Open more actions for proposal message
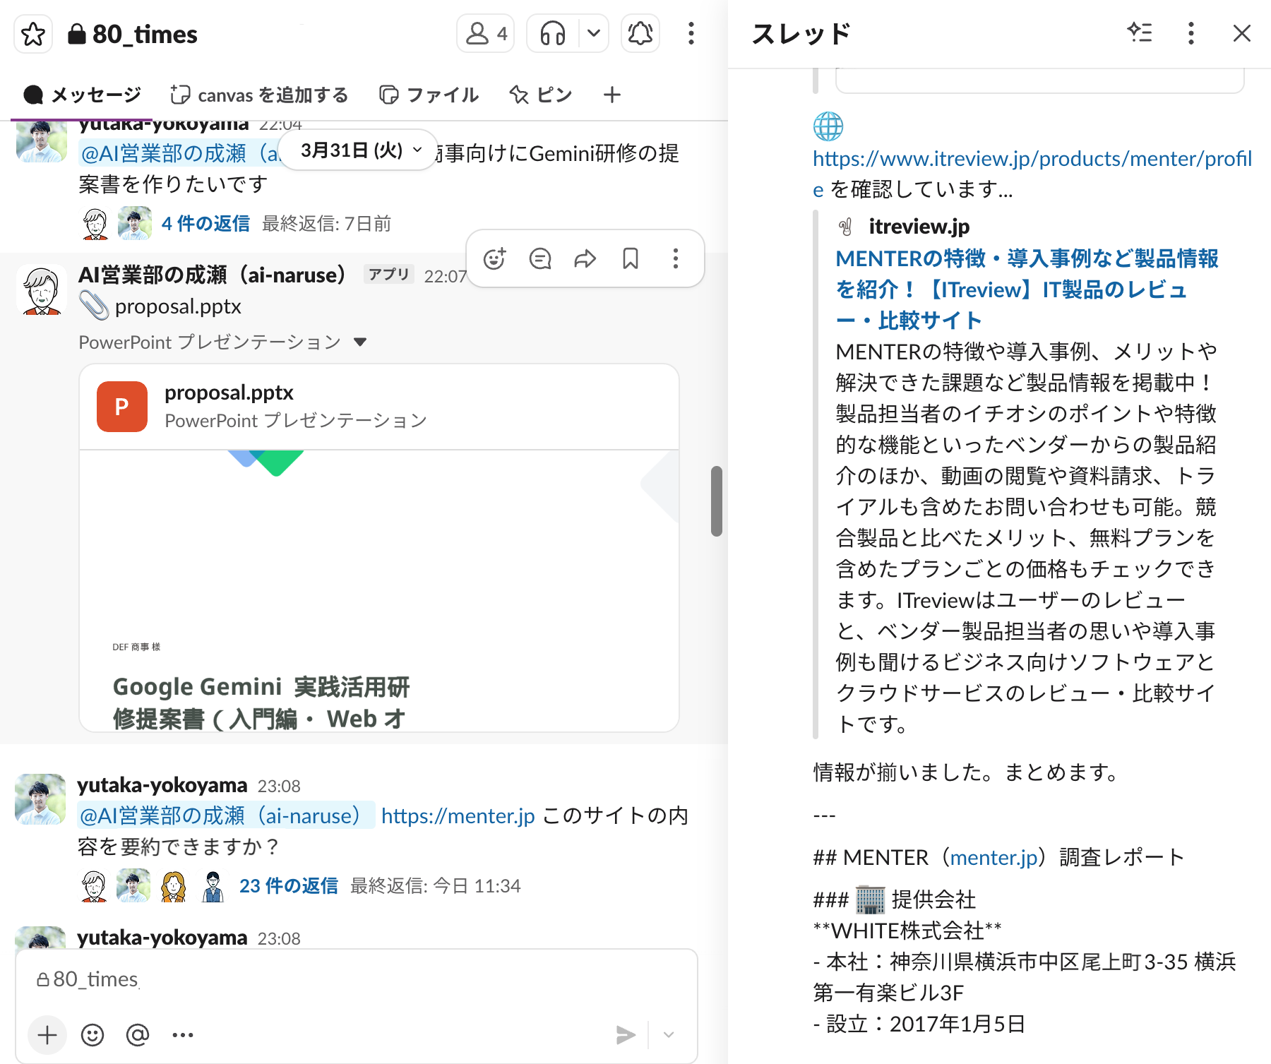 (676, 259)
